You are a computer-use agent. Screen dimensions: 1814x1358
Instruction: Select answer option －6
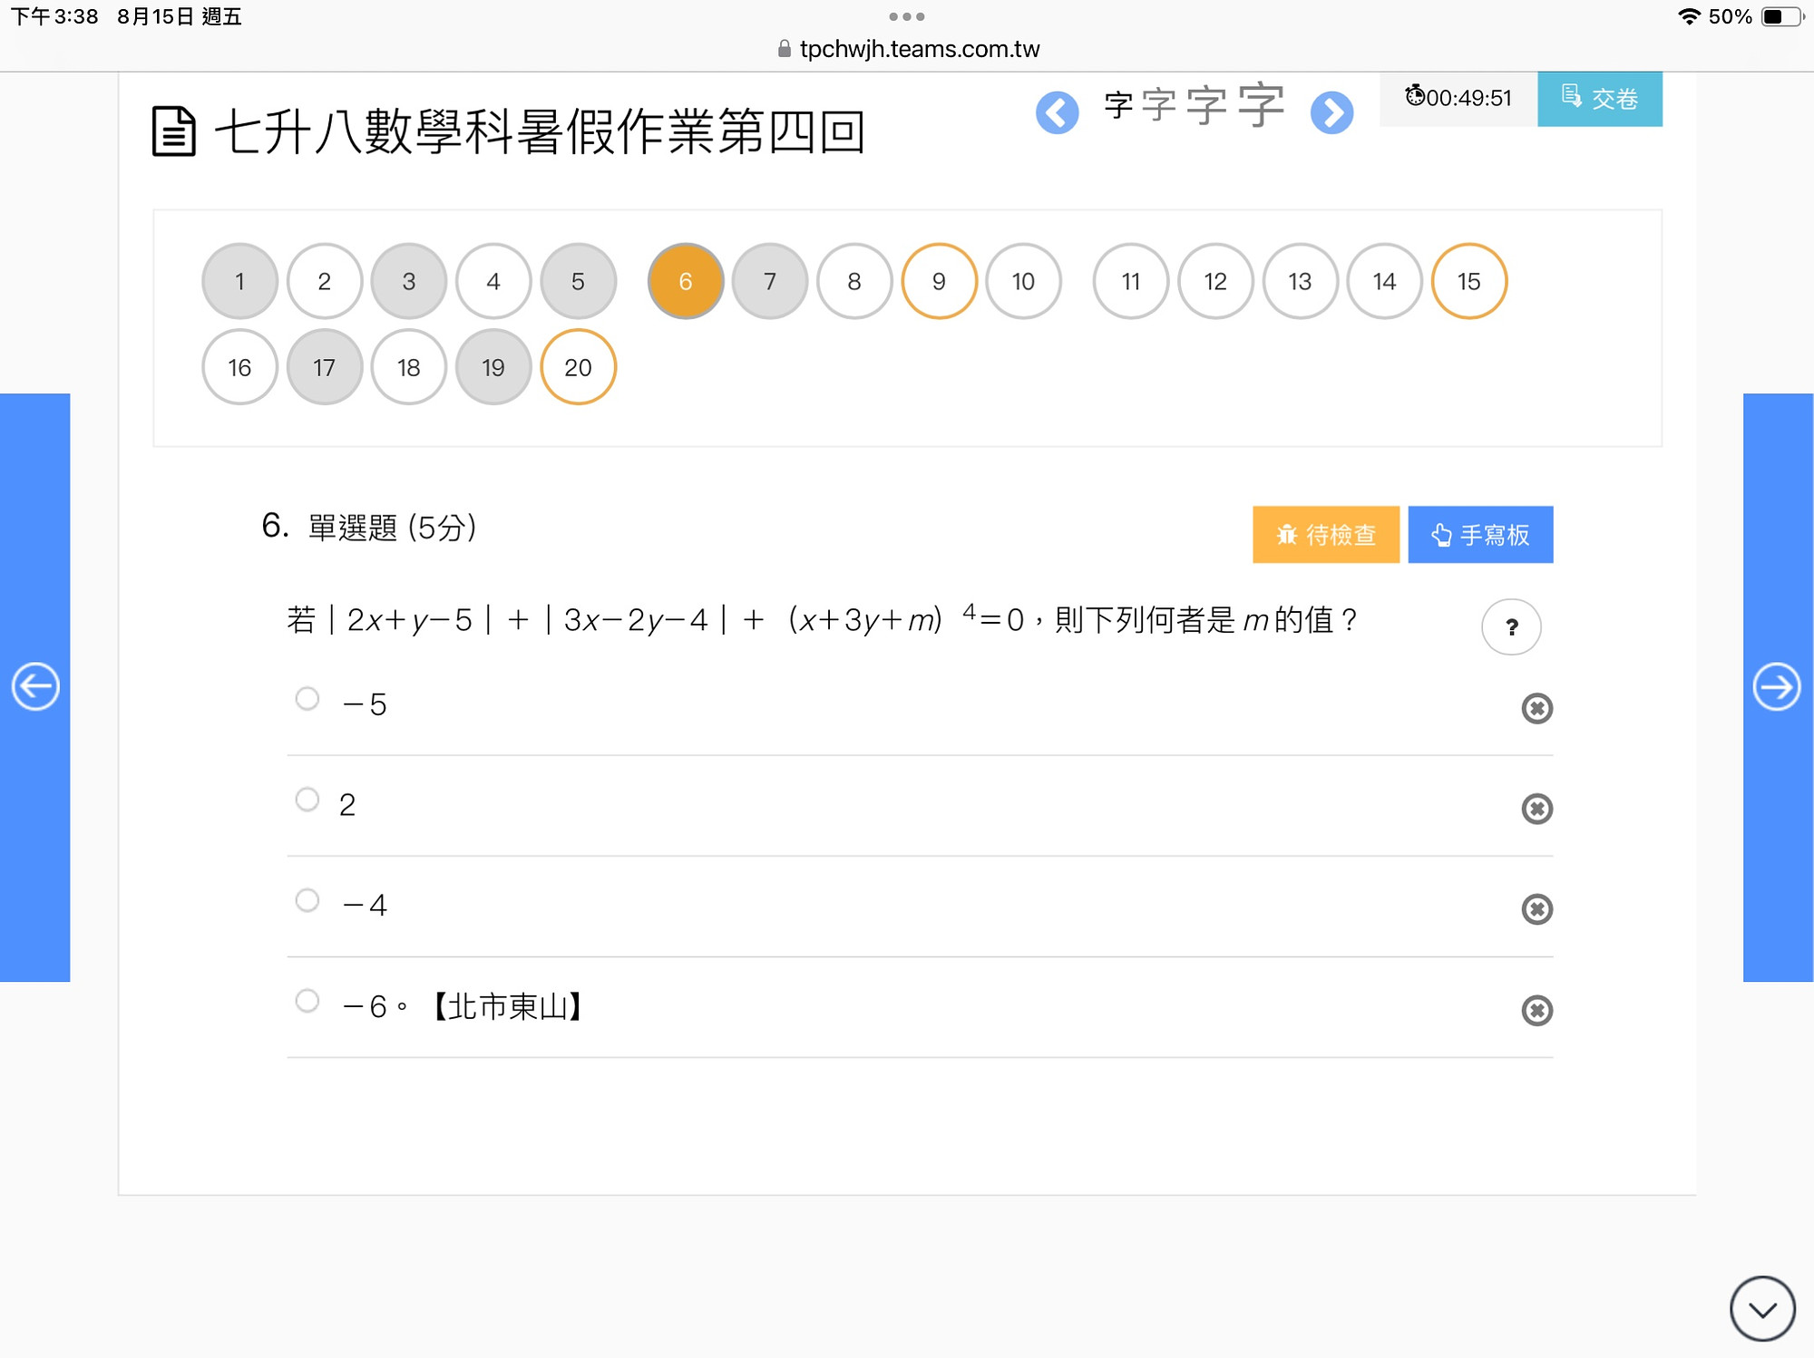click(x=307, y=1001)
